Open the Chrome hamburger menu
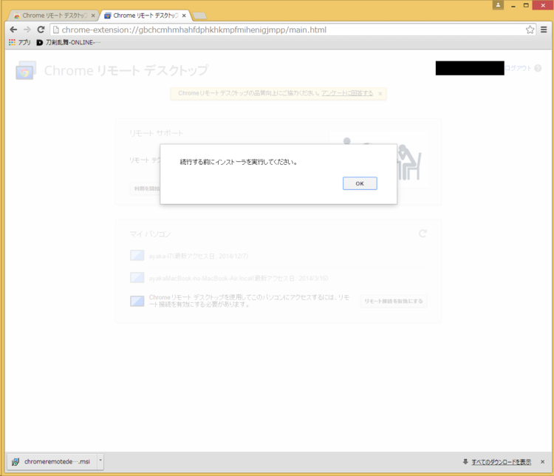554x476 pixels. [544, 30]
